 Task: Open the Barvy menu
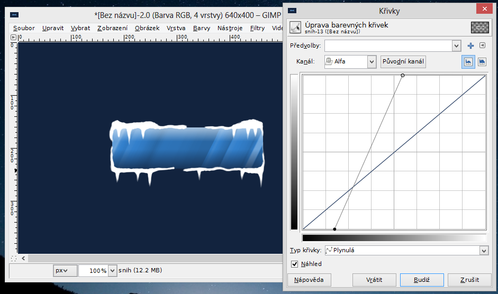pos(202,28)
